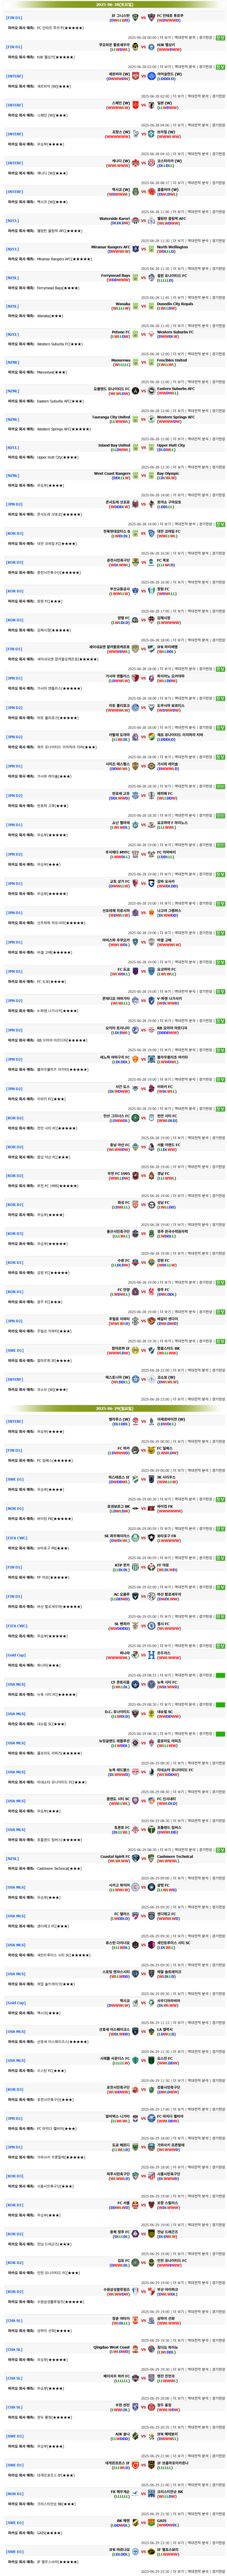Click the Fencibles United team name
Image resolution: width=227 pixels, height=2576 pixels.
(171, 360)
